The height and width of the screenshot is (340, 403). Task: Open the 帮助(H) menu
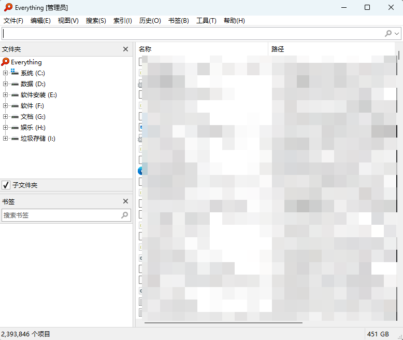[234, 21]
